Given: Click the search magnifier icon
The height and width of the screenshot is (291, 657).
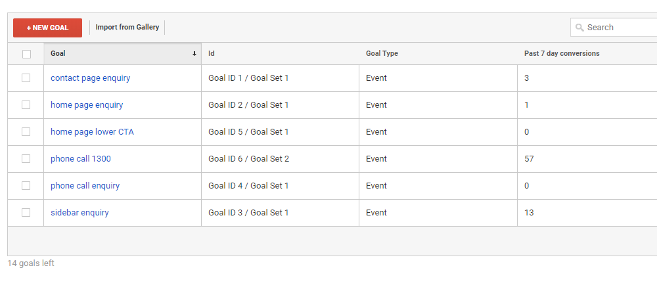Looking at the screenshot, I should (579, 28).
